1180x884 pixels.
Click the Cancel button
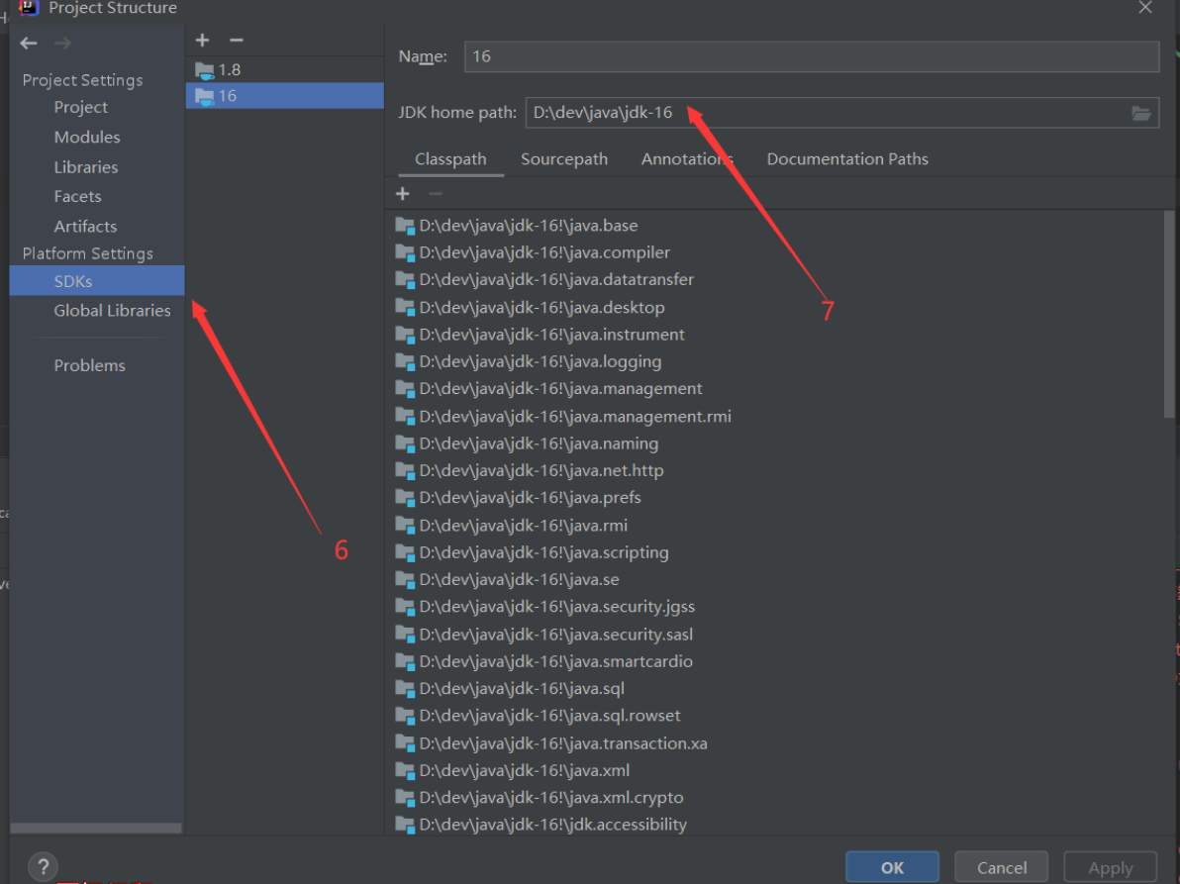[x=1002, y=867]
